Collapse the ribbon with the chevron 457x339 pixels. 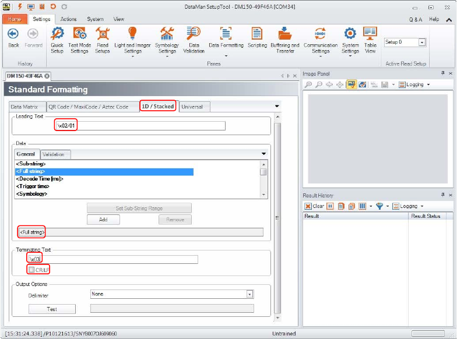(449, 20)
